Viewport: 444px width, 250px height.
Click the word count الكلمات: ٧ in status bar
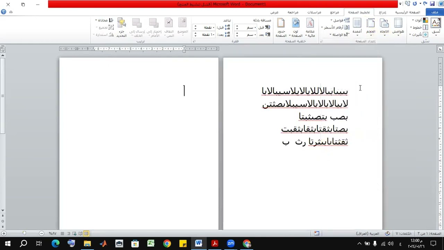point(404,234)
